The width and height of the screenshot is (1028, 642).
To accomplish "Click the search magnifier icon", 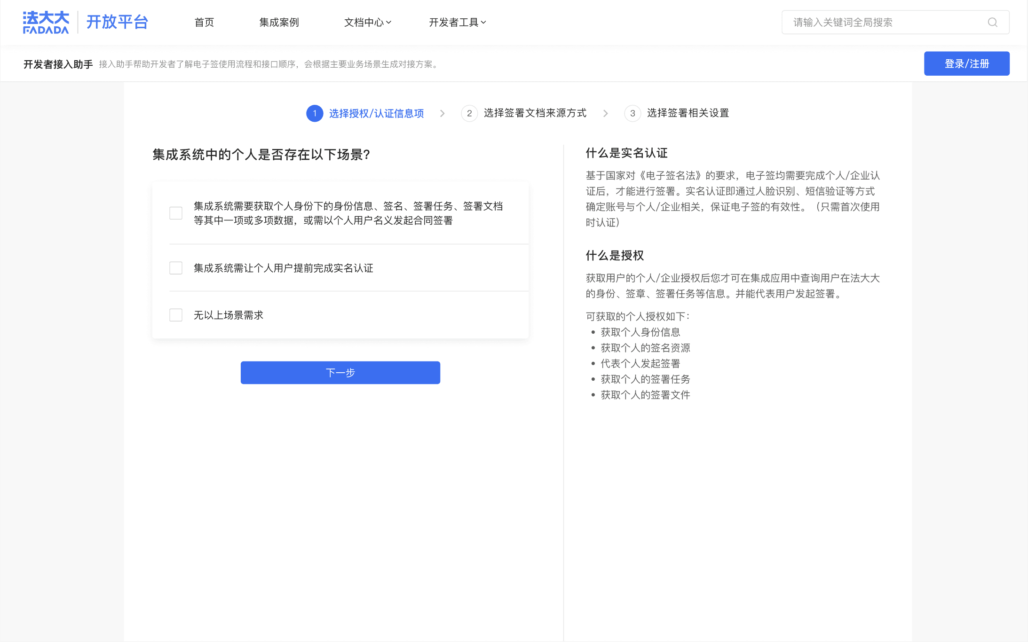I will [x=992, y=22].
